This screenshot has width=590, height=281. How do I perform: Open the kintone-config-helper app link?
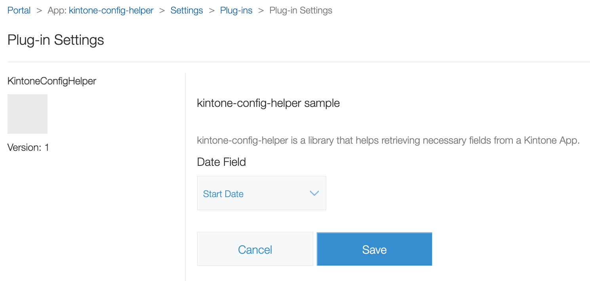click(x=111, y=11)
